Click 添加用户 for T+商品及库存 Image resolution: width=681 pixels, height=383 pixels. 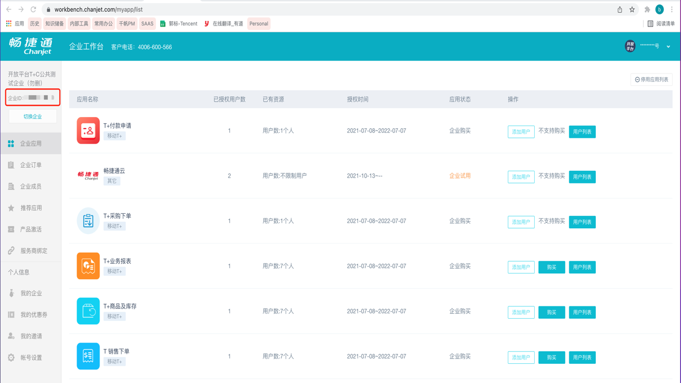[521, 312]
